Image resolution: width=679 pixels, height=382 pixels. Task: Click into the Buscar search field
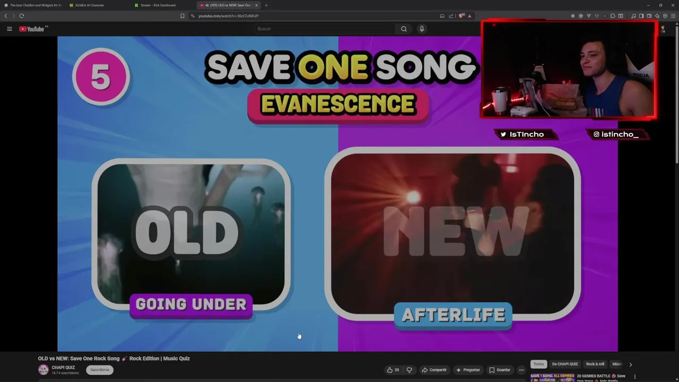(x=325, y=29)
